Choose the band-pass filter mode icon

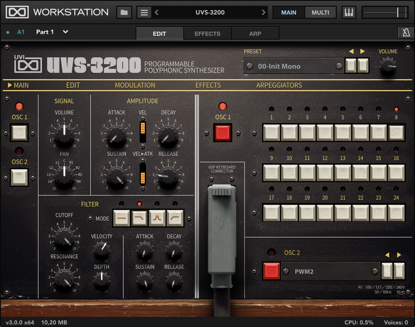pos(157,218)
